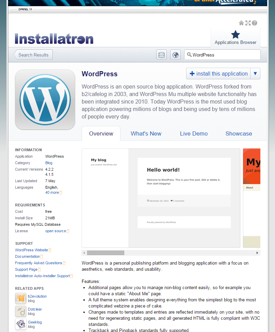Click the CPANEL 11 label
275x332 pixels.
(25, 9)
